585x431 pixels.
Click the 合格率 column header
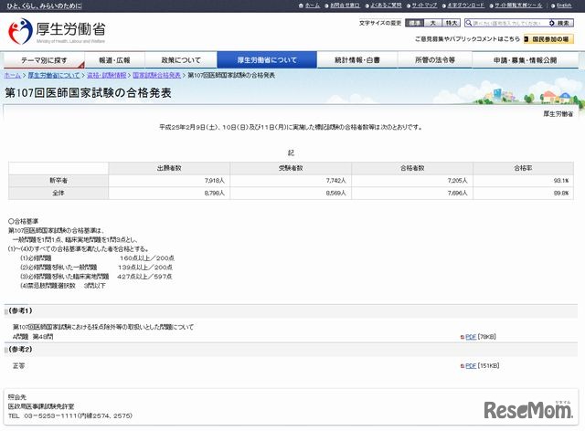coord(524,168)
